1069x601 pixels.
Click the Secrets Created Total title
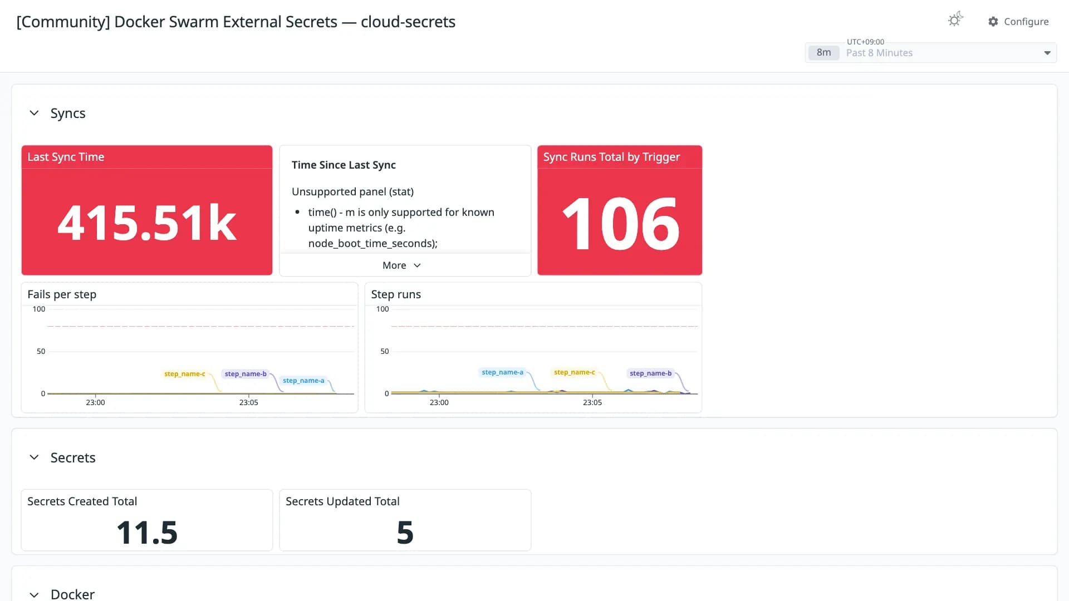(82, 501)
